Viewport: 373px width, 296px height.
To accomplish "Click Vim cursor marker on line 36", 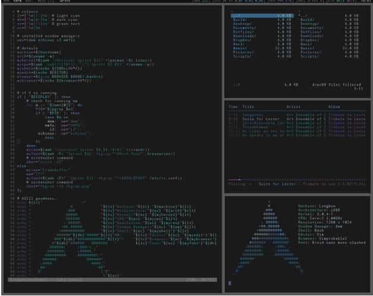I will click(x=18, y=141).
